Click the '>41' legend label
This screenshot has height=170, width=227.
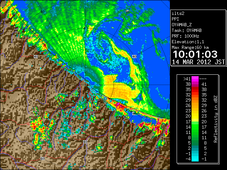click(x=187, y=79)
